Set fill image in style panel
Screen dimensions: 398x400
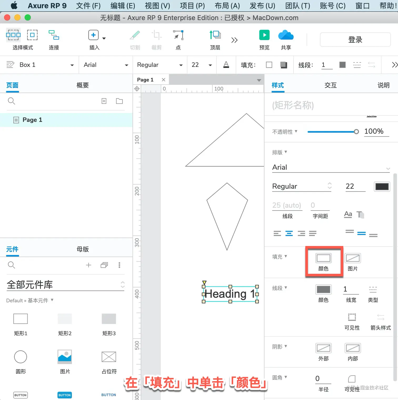353,258
